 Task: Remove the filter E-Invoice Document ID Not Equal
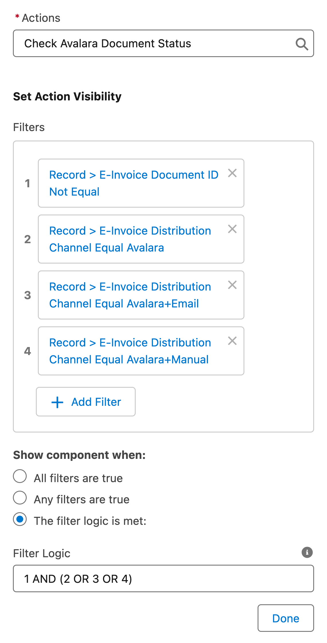pos(232,173)
